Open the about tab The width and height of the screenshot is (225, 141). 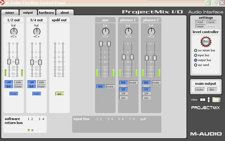(x=65, y=12)
